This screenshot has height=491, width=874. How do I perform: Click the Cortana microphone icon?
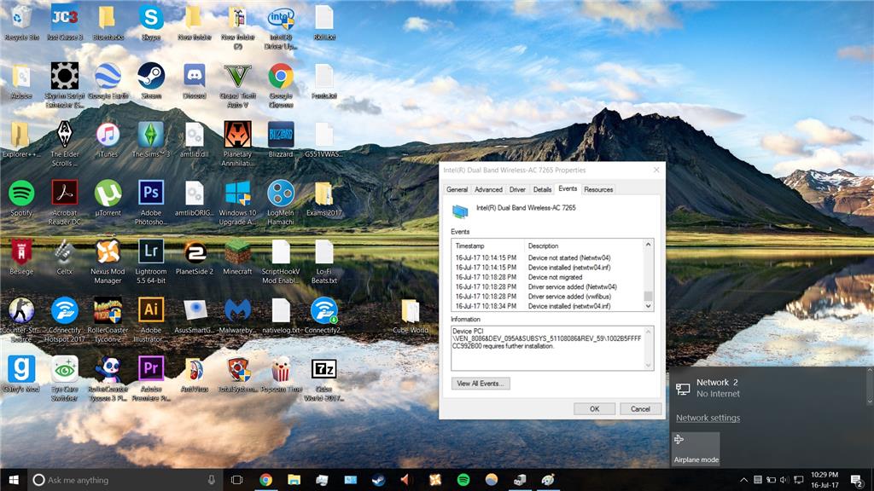point(212,480)
